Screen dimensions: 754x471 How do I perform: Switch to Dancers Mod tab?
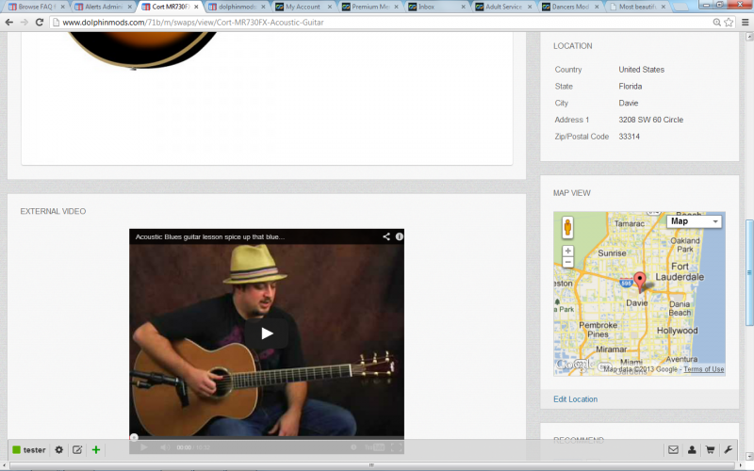point(570,7)
